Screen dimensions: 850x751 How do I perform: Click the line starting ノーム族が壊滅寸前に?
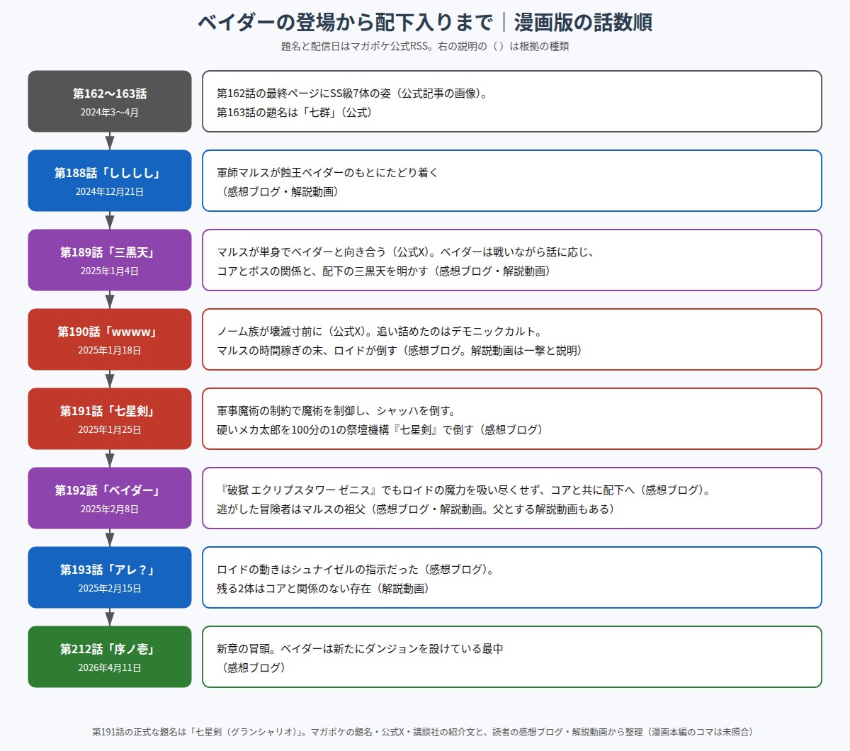point(379,331)
